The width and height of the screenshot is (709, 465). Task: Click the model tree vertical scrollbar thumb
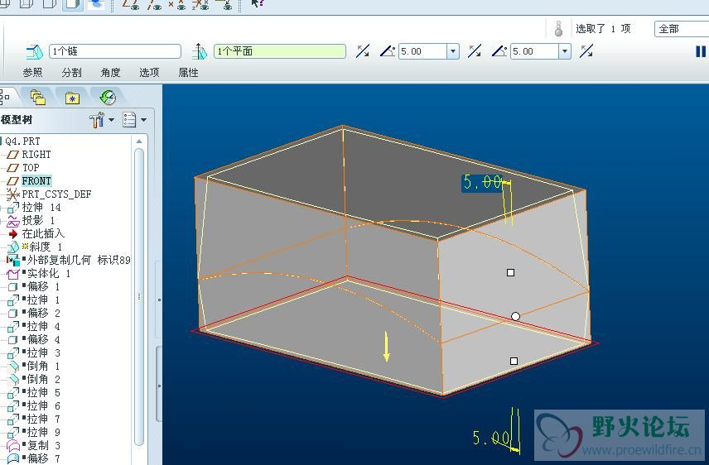[x=139, y=296]
